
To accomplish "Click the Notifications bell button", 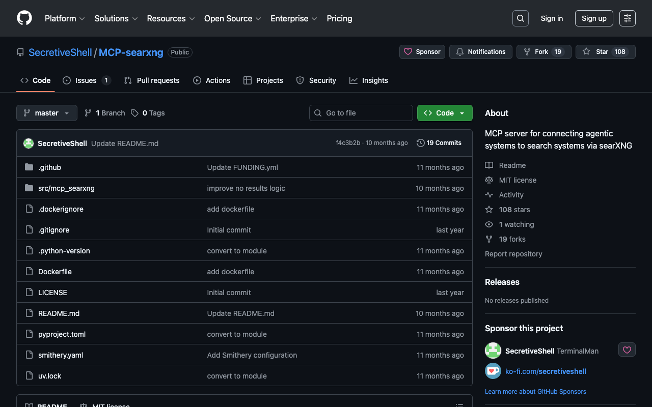I will pyautogui.click(x=480, y=52).
